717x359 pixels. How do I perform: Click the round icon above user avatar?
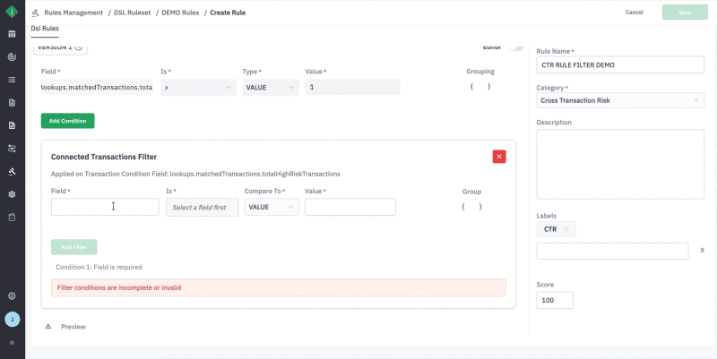(12, 296)
